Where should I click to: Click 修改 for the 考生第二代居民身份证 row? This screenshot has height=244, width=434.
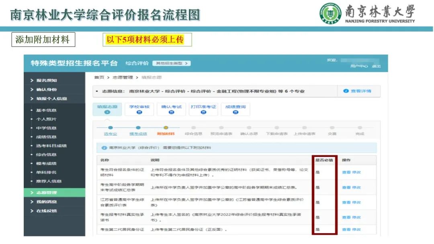point(356,230)
